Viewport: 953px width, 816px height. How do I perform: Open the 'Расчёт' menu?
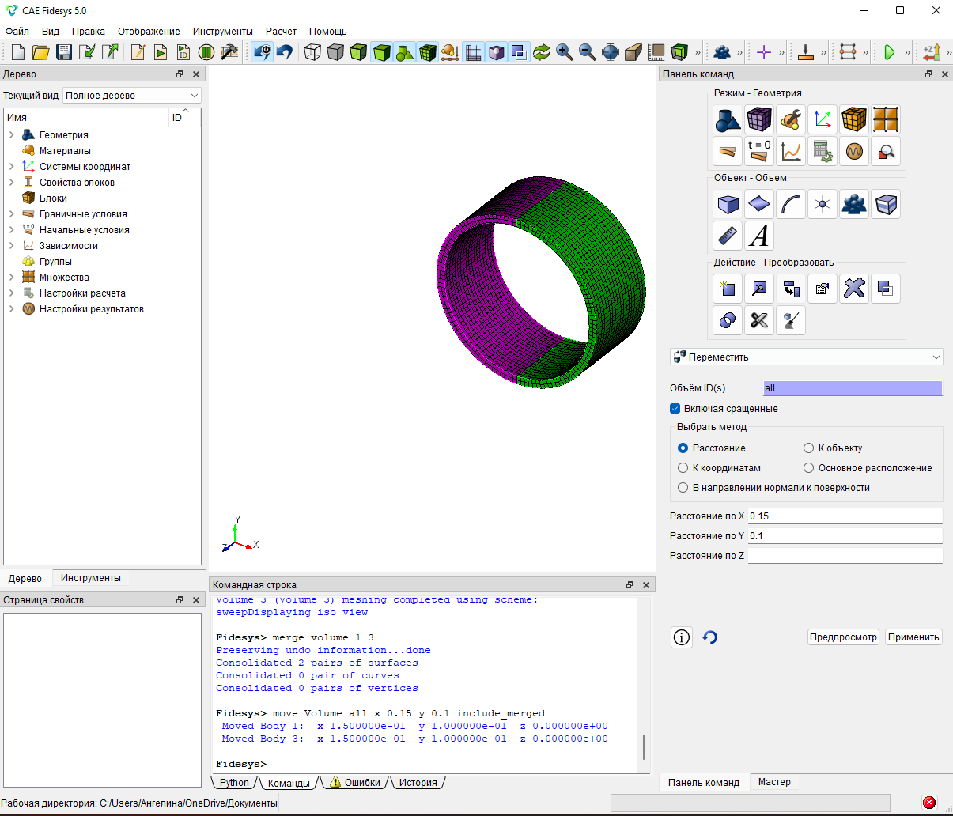[x=281, y=32]
